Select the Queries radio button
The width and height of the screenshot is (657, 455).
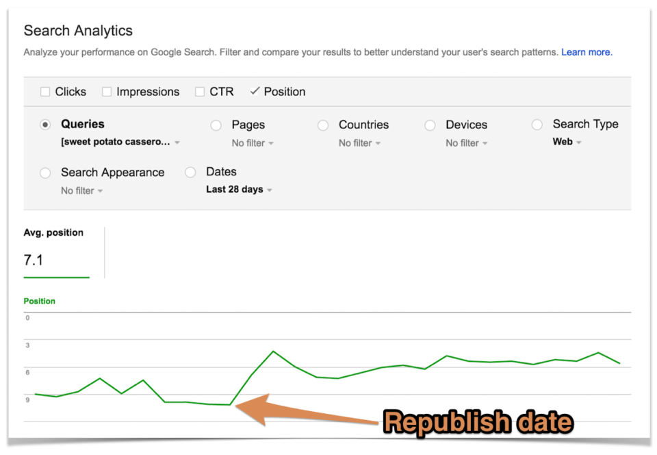45,125
